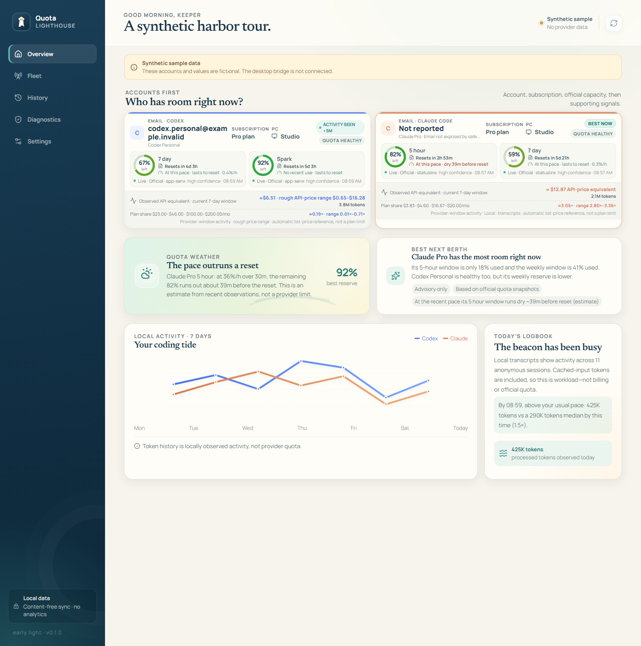The image size is (641, 646).
Task: Toggle the Codex chart legend
Action: [x=426, y=339]
